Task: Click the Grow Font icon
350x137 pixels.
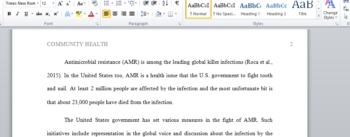Action: click(60, 3)
